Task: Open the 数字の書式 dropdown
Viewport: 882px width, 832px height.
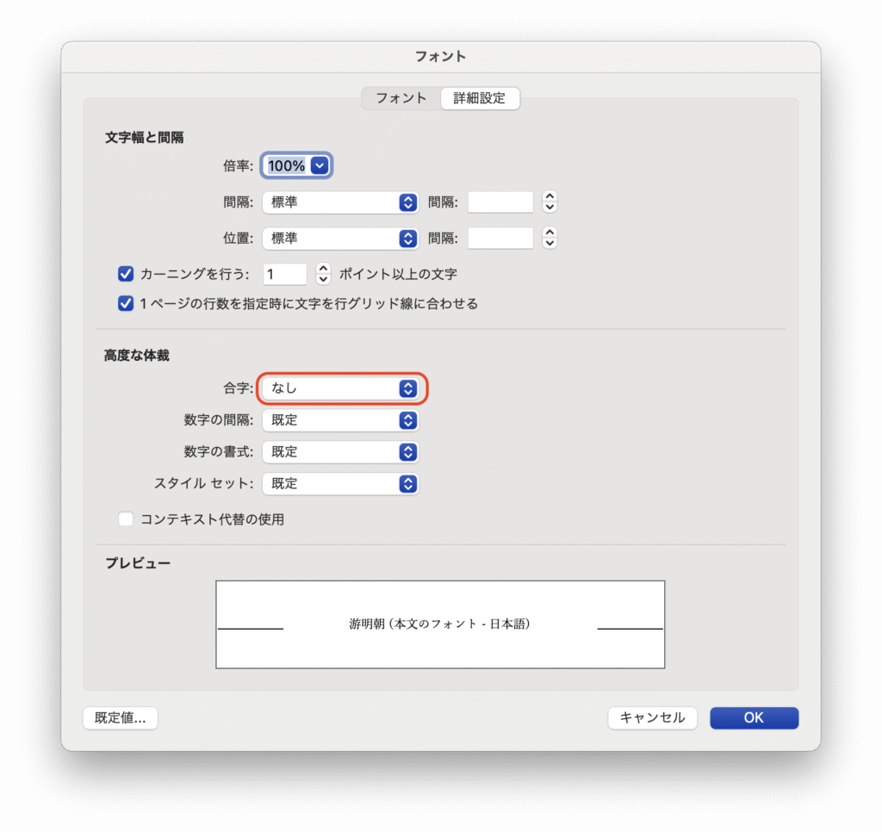Action: click(x=340, y=452)
